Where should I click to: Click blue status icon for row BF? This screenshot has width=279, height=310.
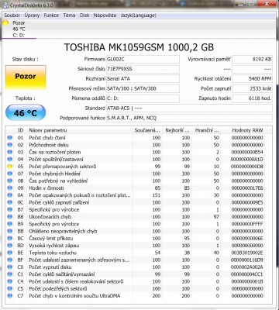(10, 260)
